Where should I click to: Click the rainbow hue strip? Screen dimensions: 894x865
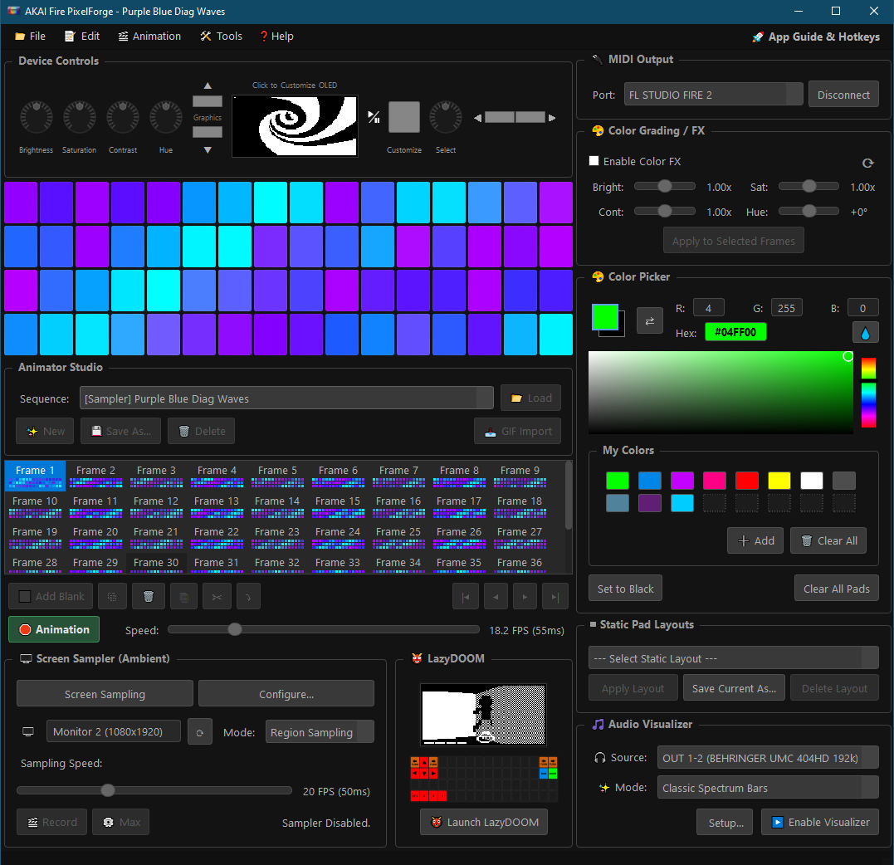pos(868,393)
